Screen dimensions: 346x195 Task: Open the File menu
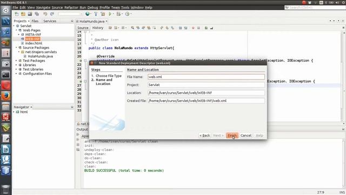[x=15, y=8]
